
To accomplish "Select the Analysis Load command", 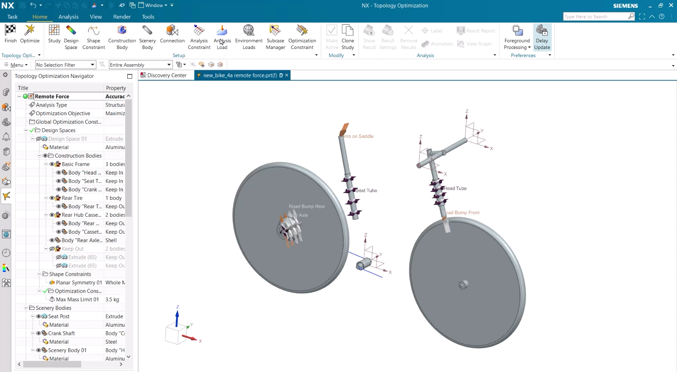I will click(222, 36).
